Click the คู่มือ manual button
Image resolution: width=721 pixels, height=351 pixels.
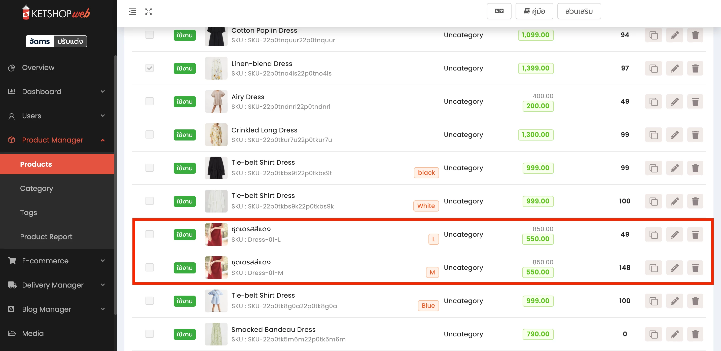(x=534, y=11)
